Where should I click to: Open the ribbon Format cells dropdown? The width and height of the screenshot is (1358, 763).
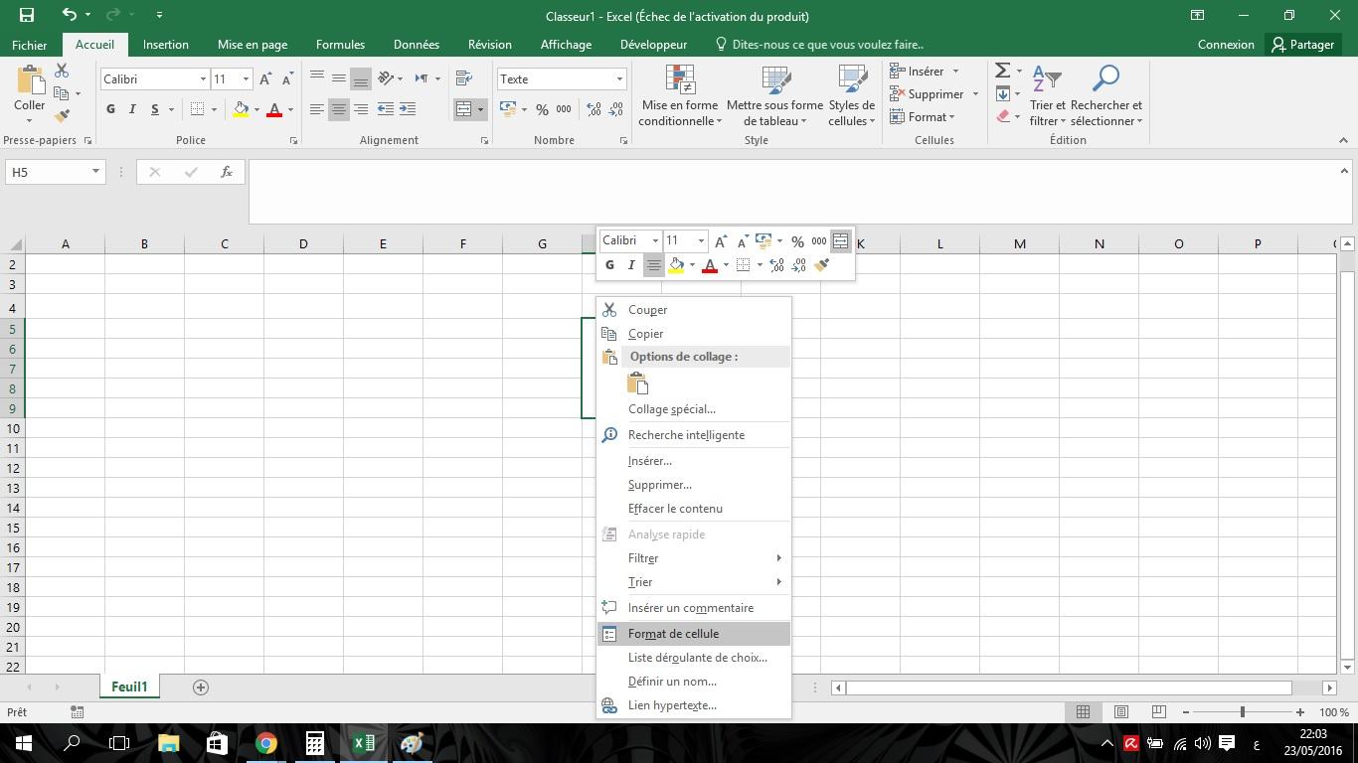click(x=923, y=117)
